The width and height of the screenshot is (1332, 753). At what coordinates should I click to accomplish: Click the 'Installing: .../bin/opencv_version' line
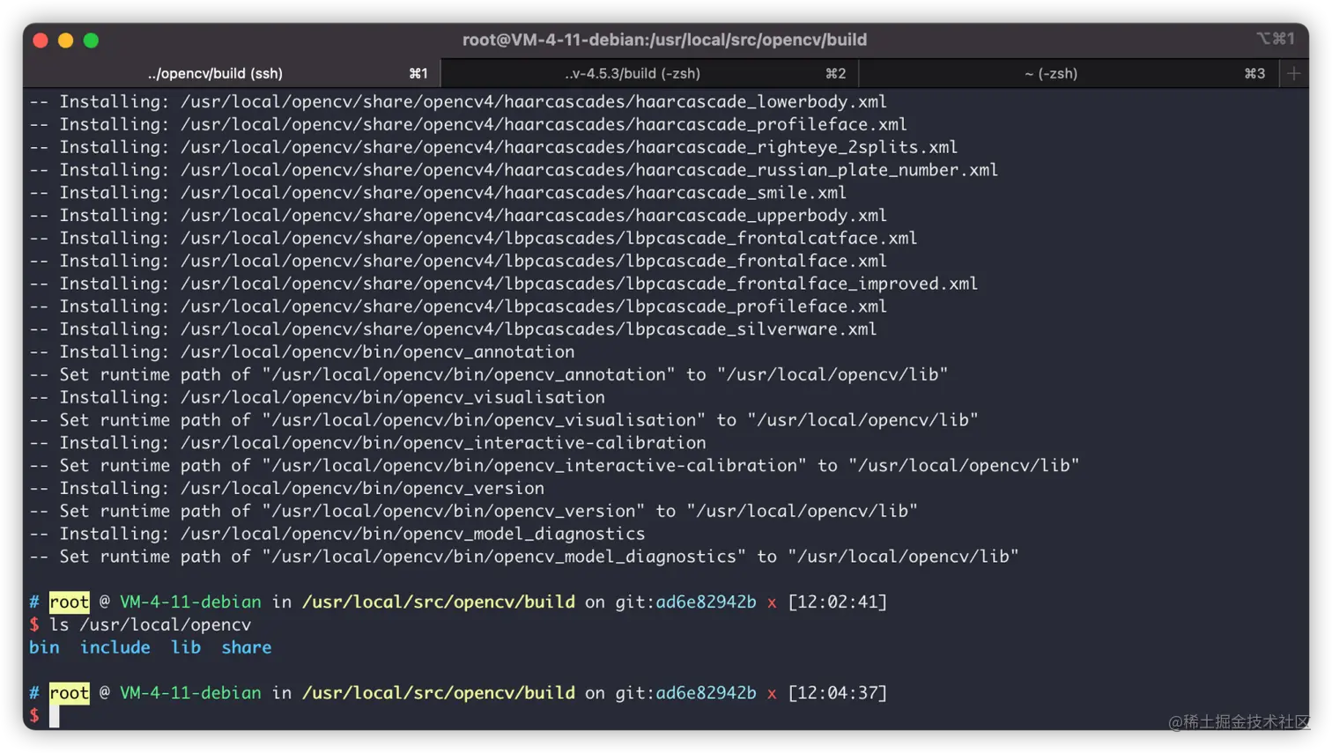click(286, 489)
